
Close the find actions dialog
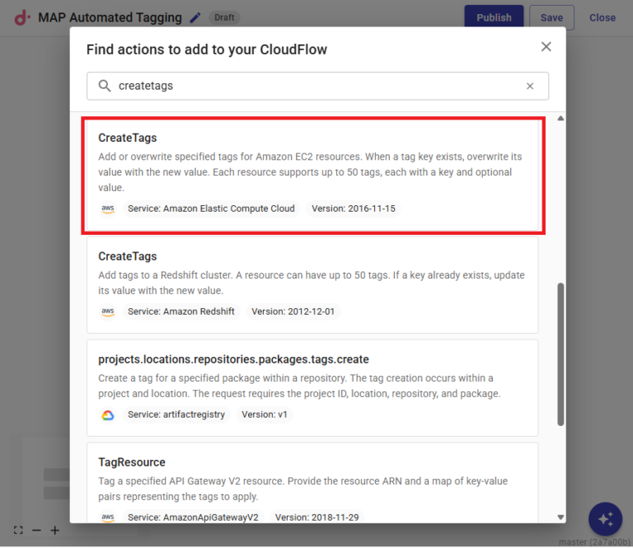[546, 47]
